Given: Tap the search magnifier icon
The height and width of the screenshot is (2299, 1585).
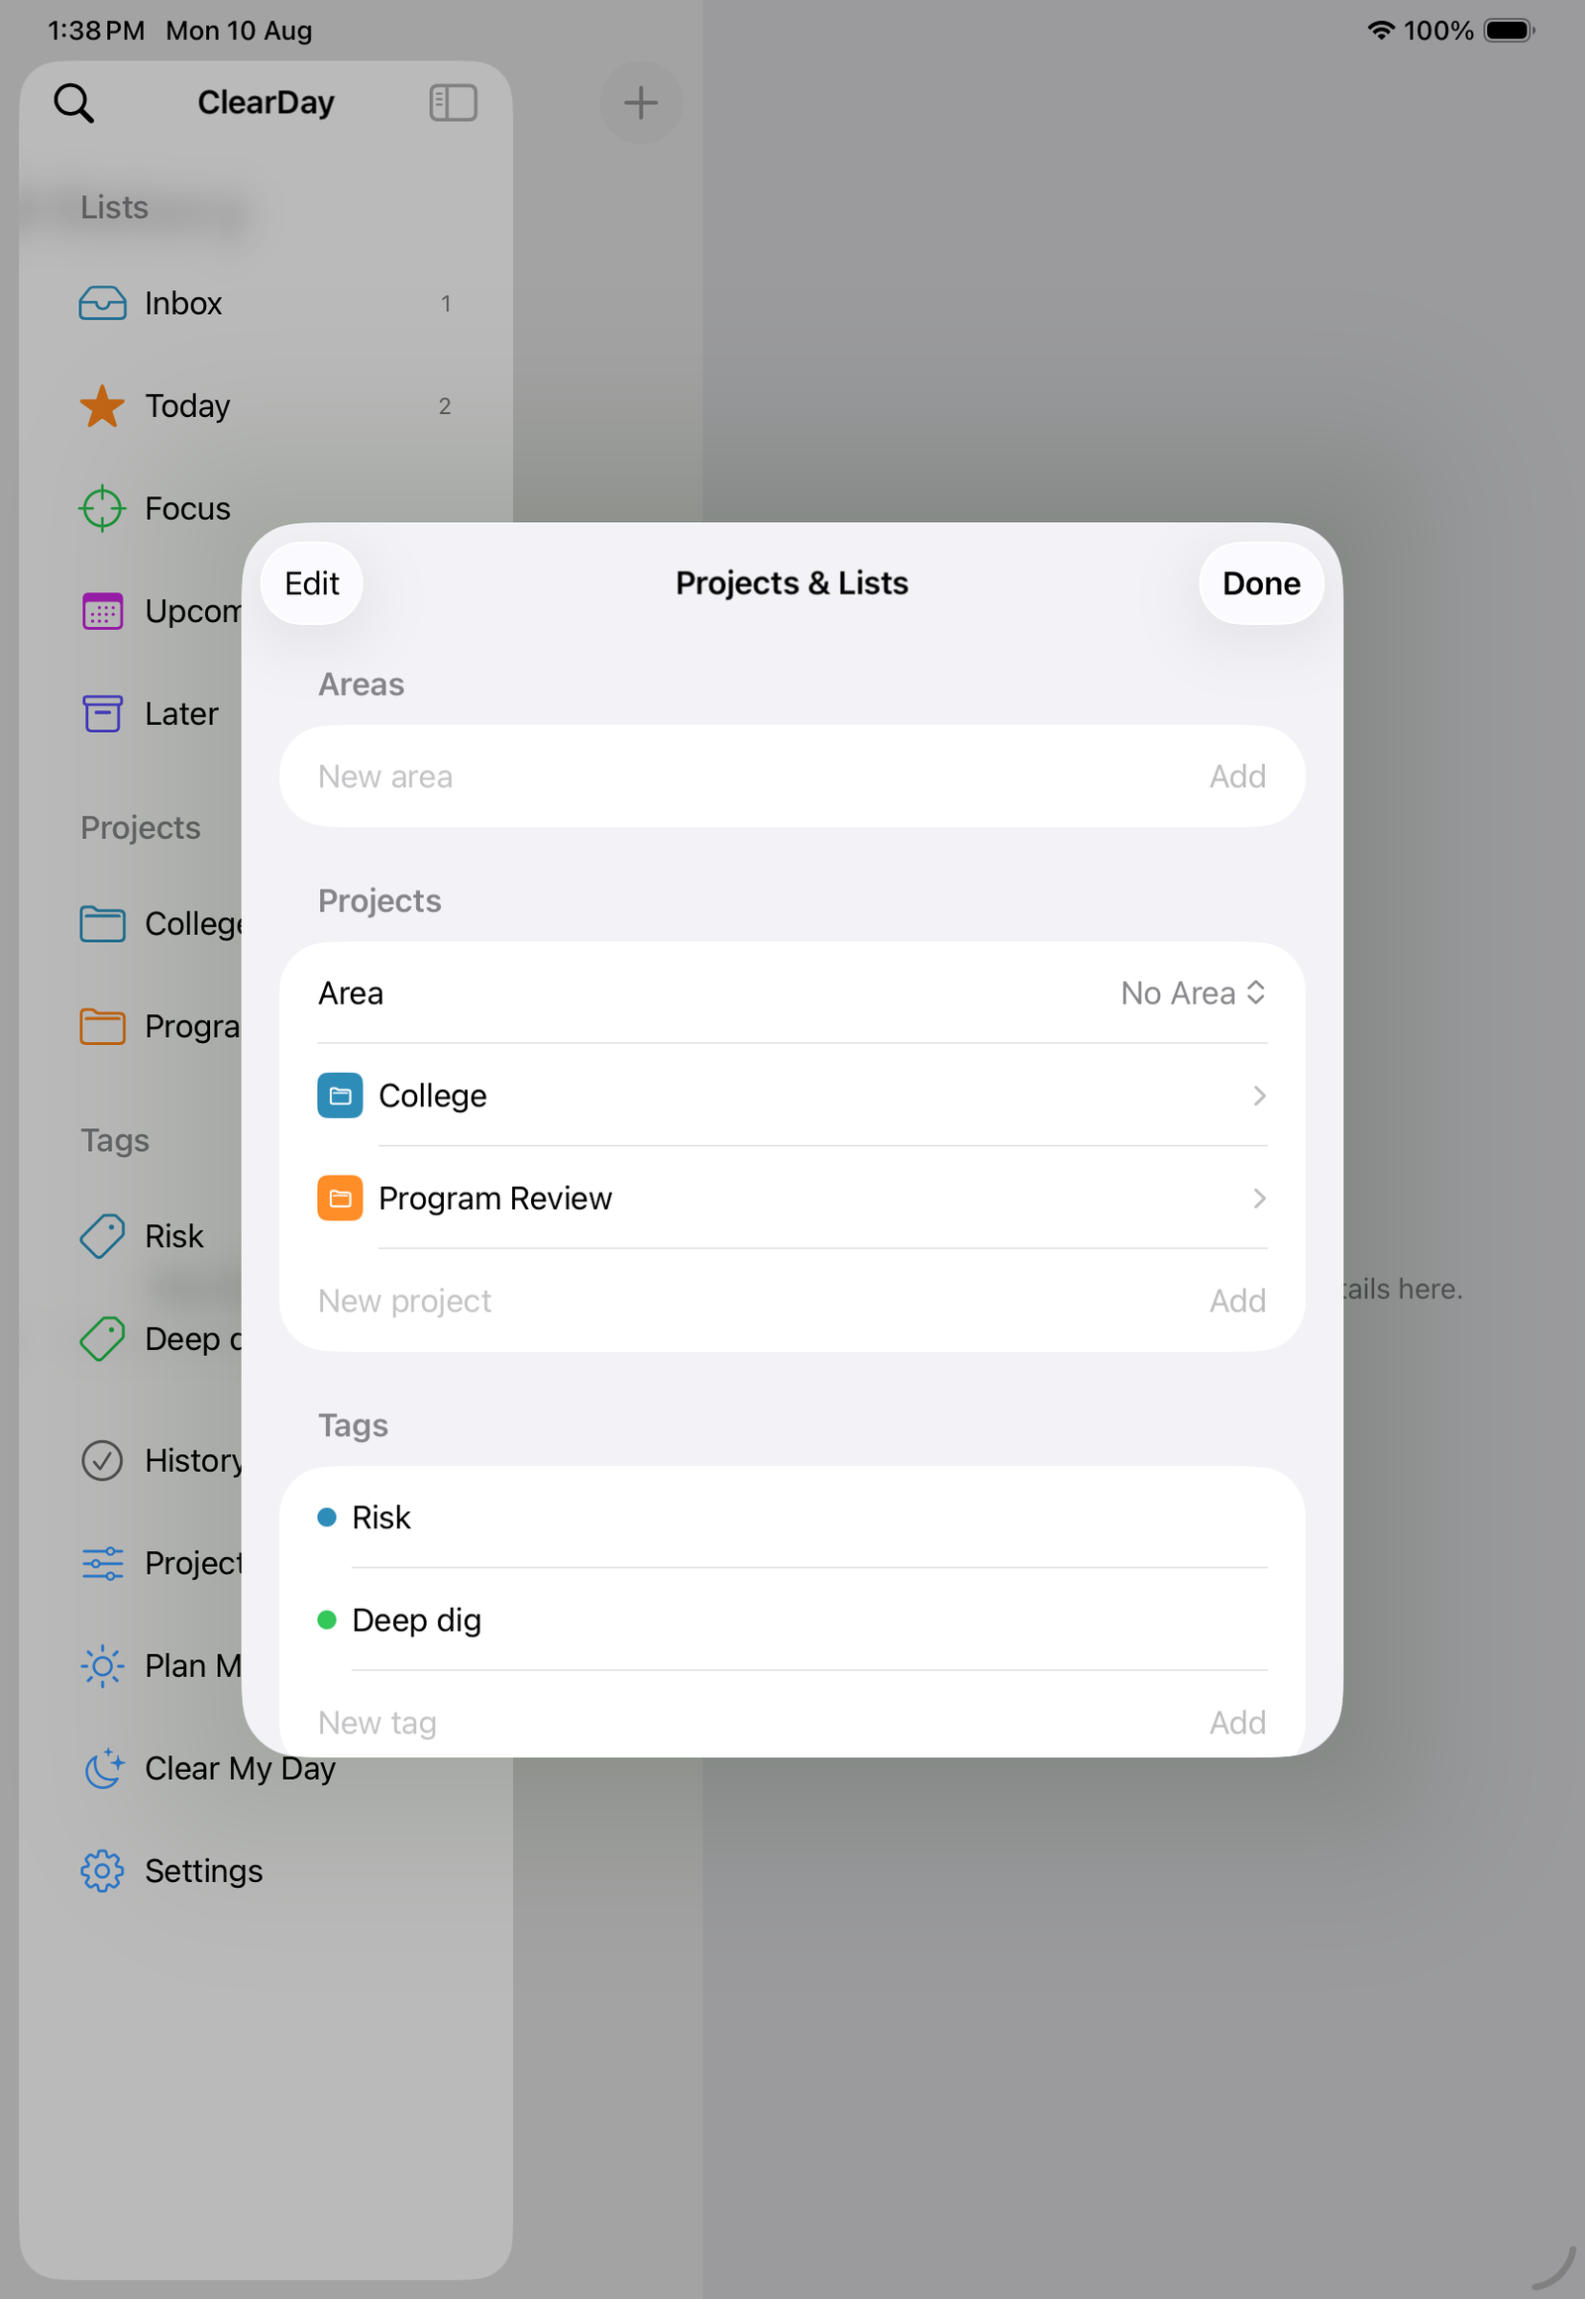Looking at the screenshot, I should (73, 102).
